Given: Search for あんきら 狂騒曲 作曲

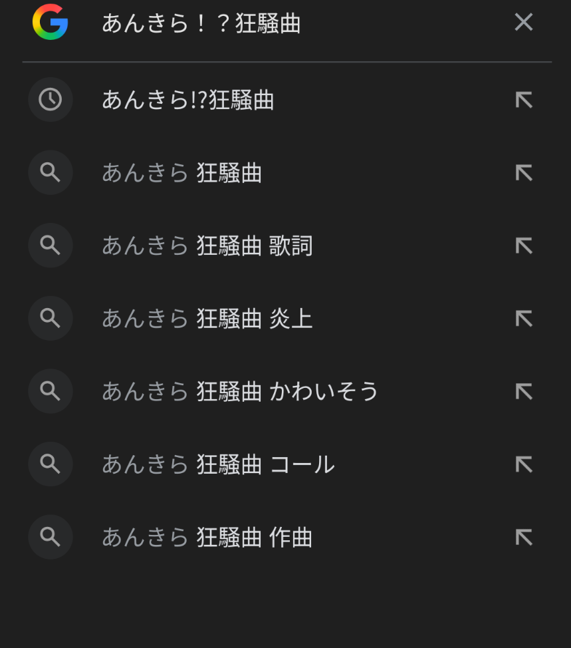Looking at the screenshot, I should tap(207, 537).
